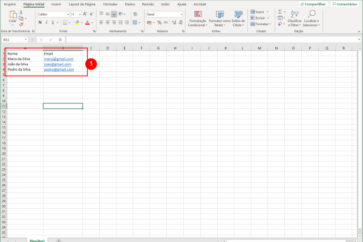The height and width of the screenshot is (242, 363).
Task: Click Classificar e Filtrar icon
Action: click(x=294, y=15)
